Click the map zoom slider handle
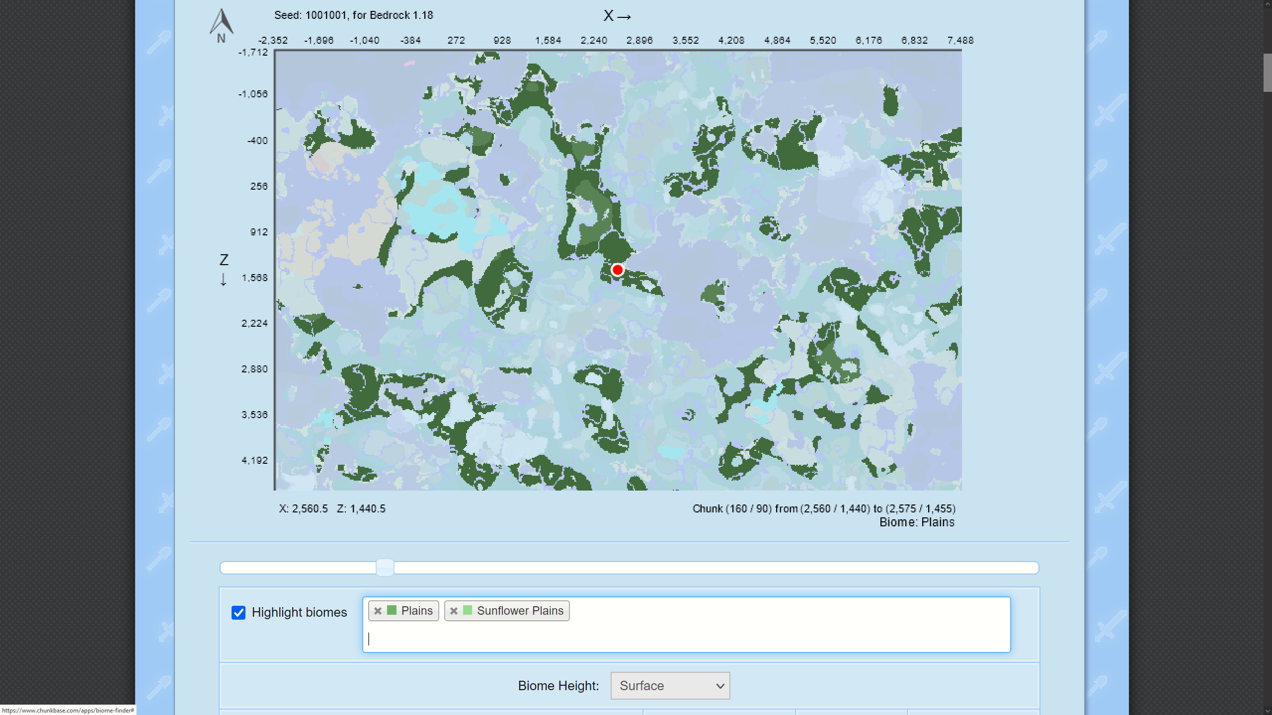This screenshot has width=1272, height=715. pos(385,568)
